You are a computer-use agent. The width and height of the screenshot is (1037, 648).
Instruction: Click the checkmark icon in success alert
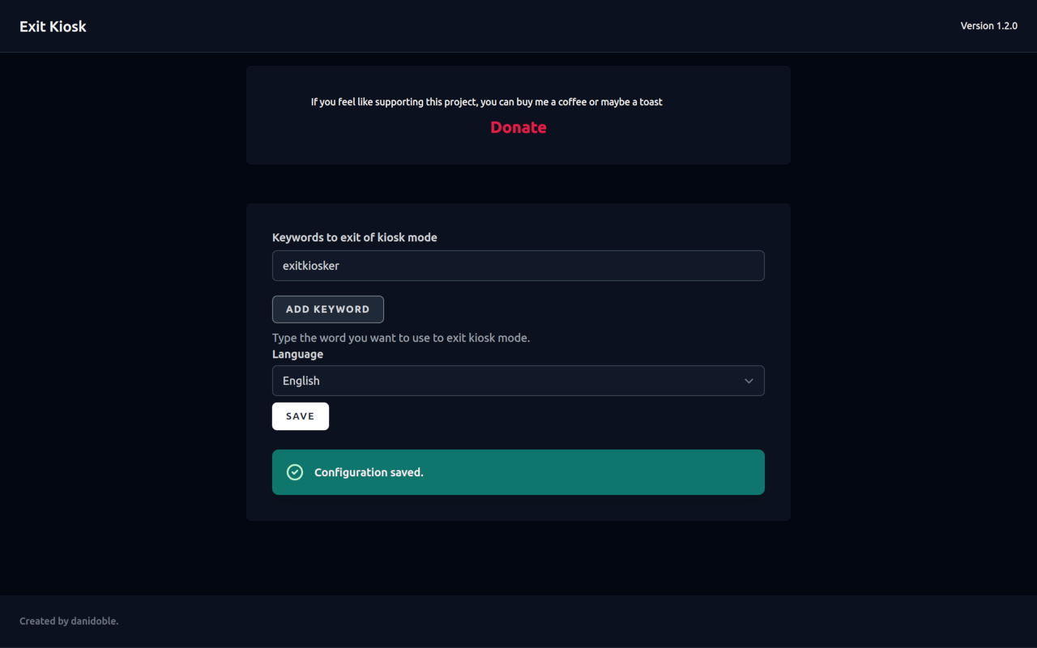(295, 472)
